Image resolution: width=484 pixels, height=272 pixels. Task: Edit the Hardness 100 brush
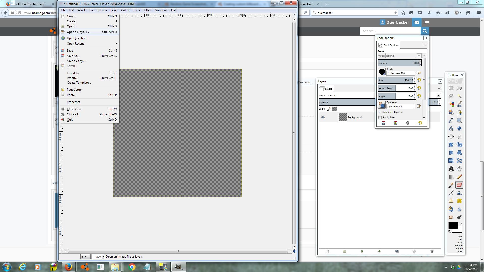point(419,73)
